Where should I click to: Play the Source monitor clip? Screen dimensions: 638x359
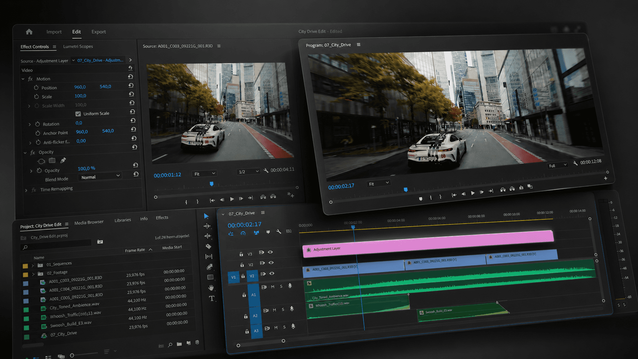tap(232, 199)
